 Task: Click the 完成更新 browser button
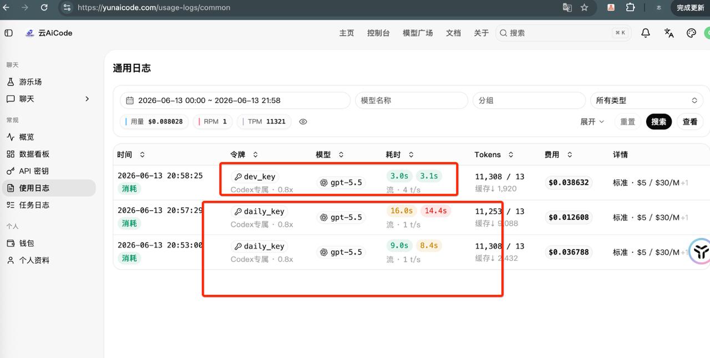coord(690,8)
